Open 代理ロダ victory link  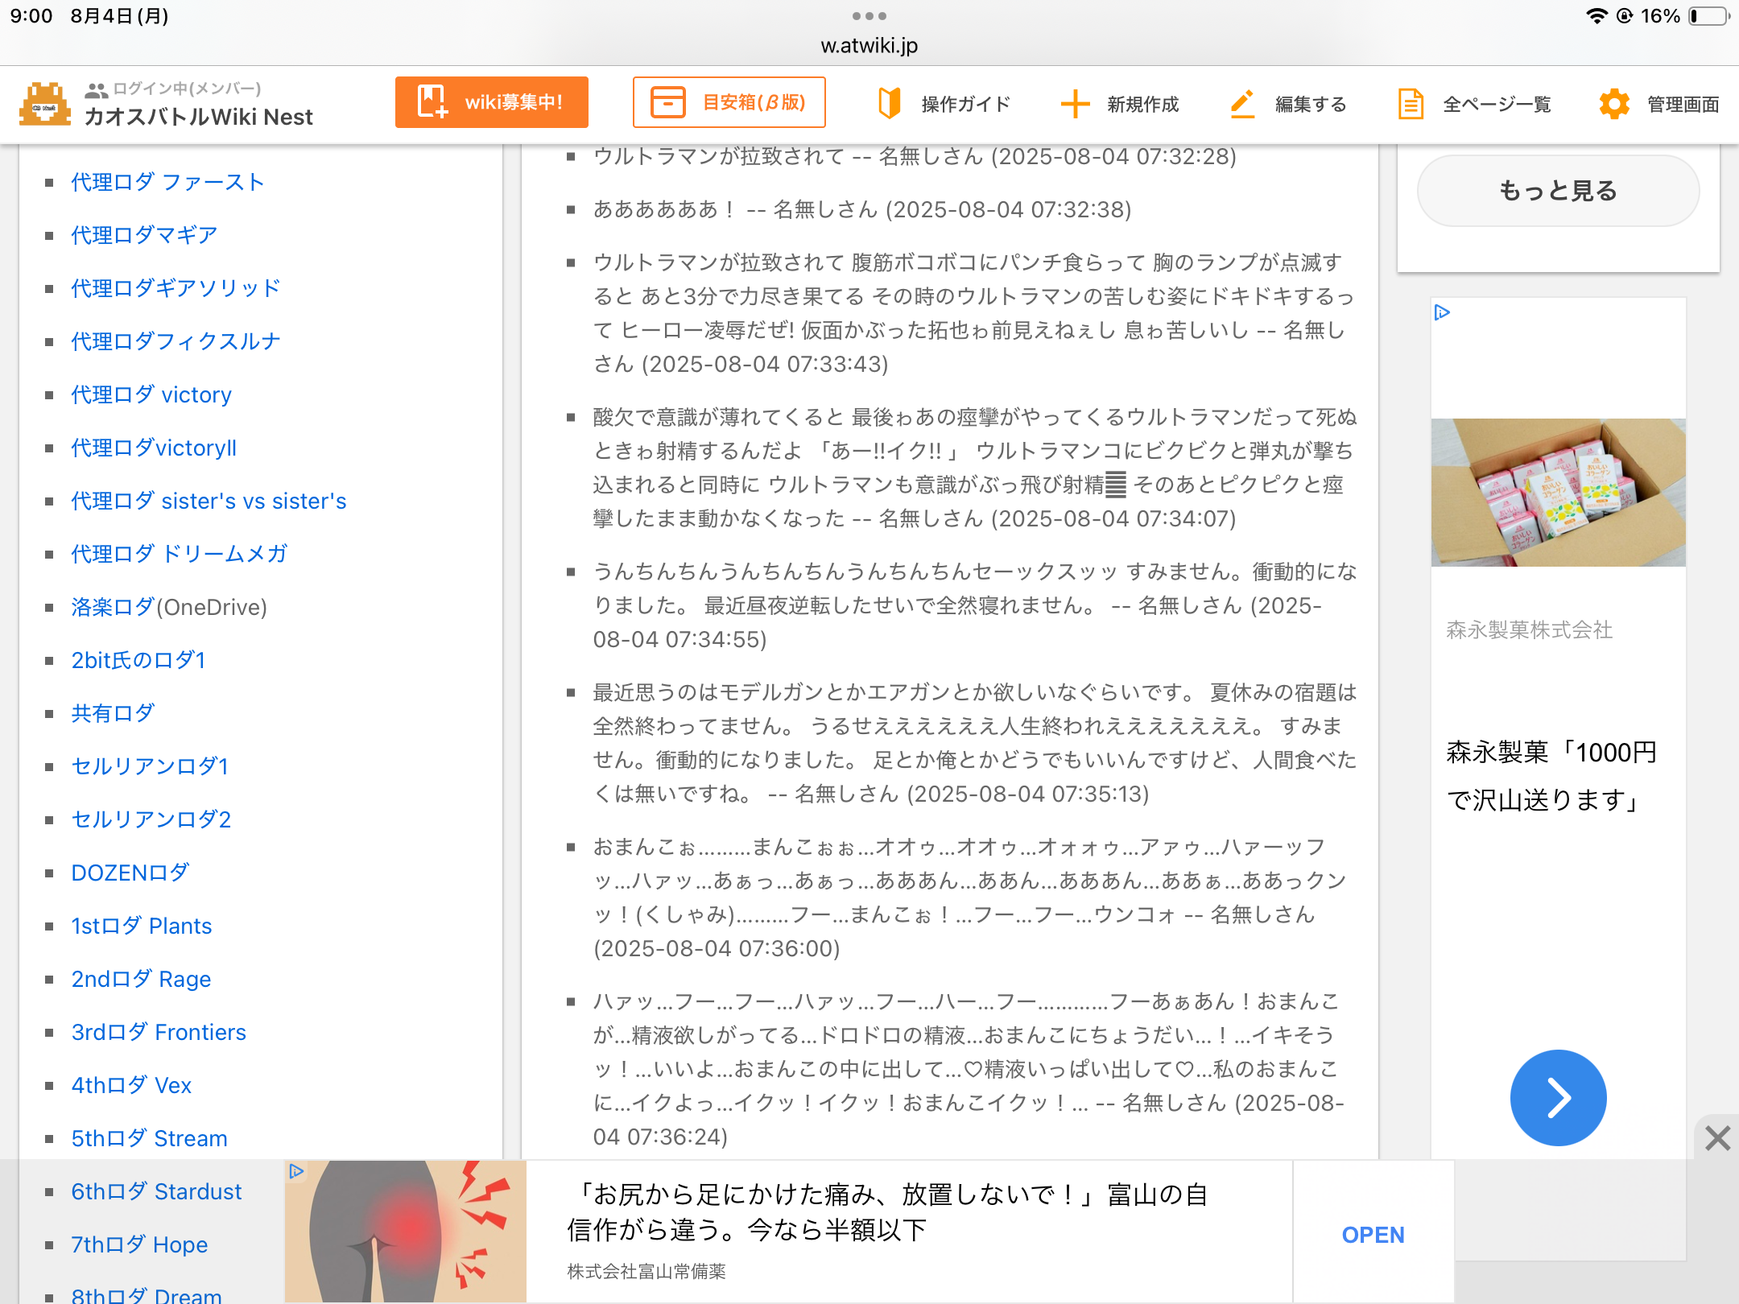(151, 394)
